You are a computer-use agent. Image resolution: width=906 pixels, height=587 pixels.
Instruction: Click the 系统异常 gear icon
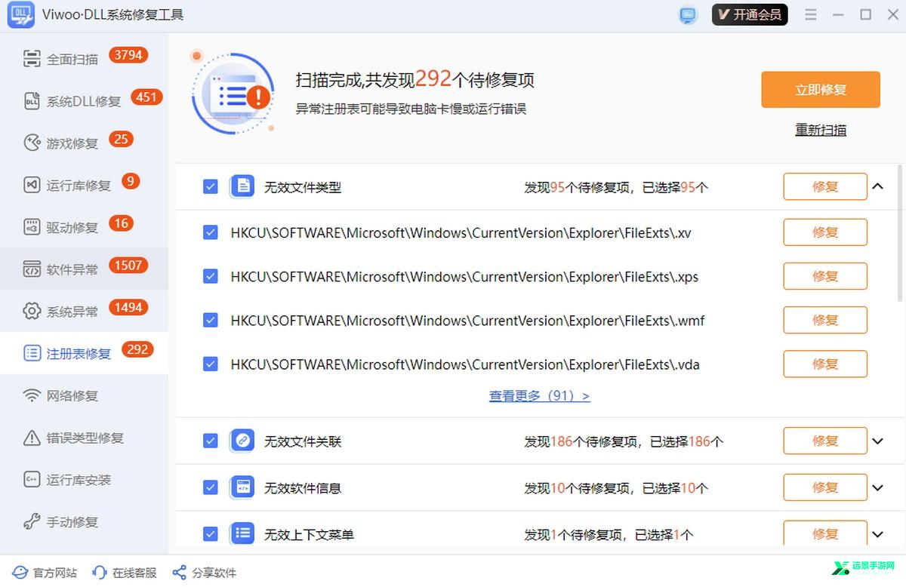pyautogui.click(x=32, y=312)
